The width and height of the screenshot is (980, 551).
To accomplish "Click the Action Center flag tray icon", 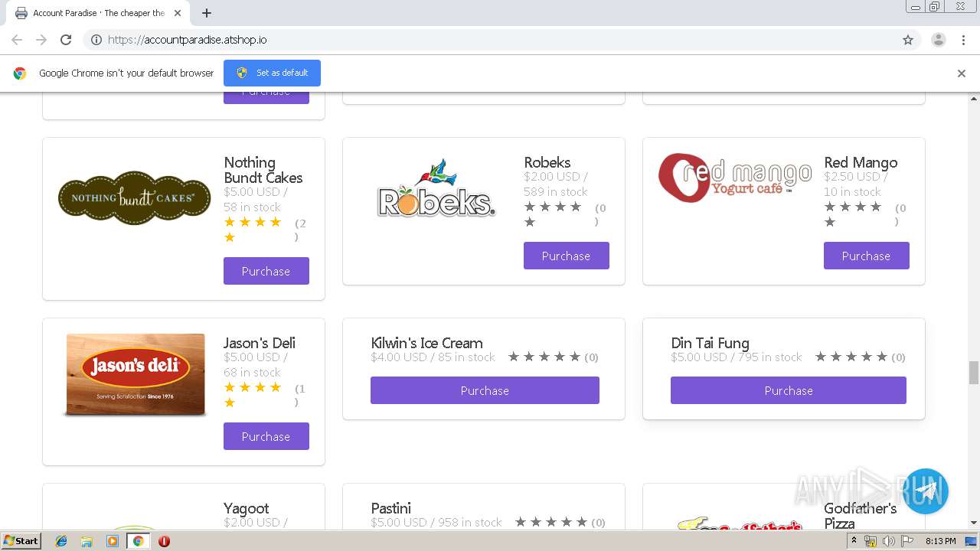I will pos(908,541).
